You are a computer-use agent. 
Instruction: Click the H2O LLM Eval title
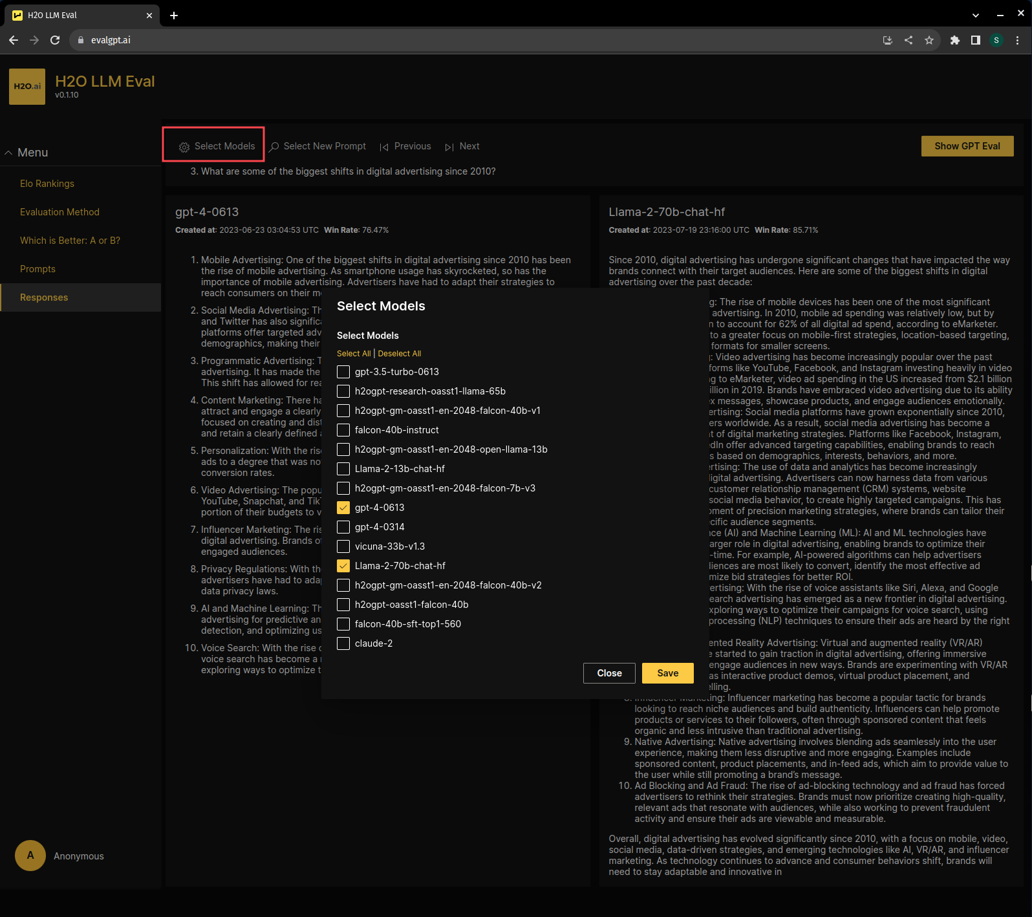[105, 81]
